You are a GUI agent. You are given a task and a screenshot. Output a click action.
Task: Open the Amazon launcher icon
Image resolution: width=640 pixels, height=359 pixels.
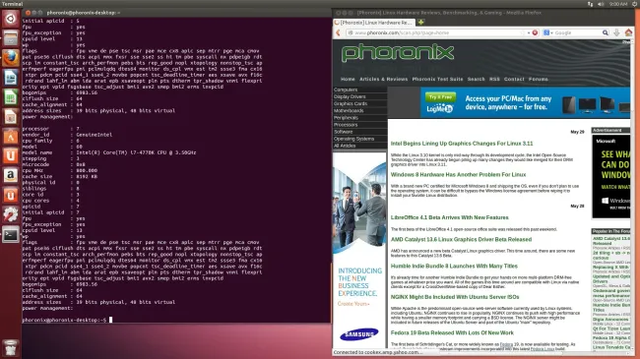11,175
